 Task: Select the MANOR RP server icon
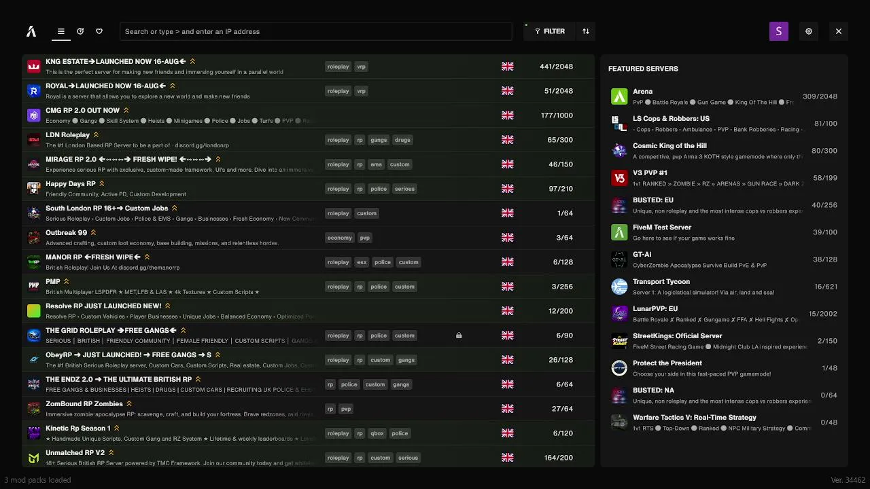coord(34,262)
